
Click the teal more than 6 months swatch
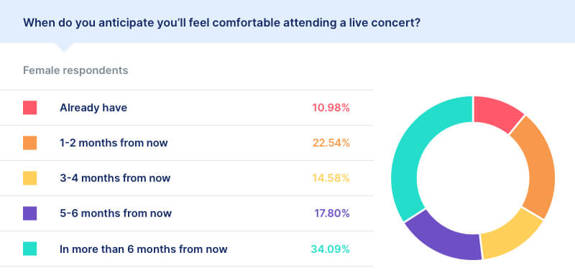[x=29, y=249]
